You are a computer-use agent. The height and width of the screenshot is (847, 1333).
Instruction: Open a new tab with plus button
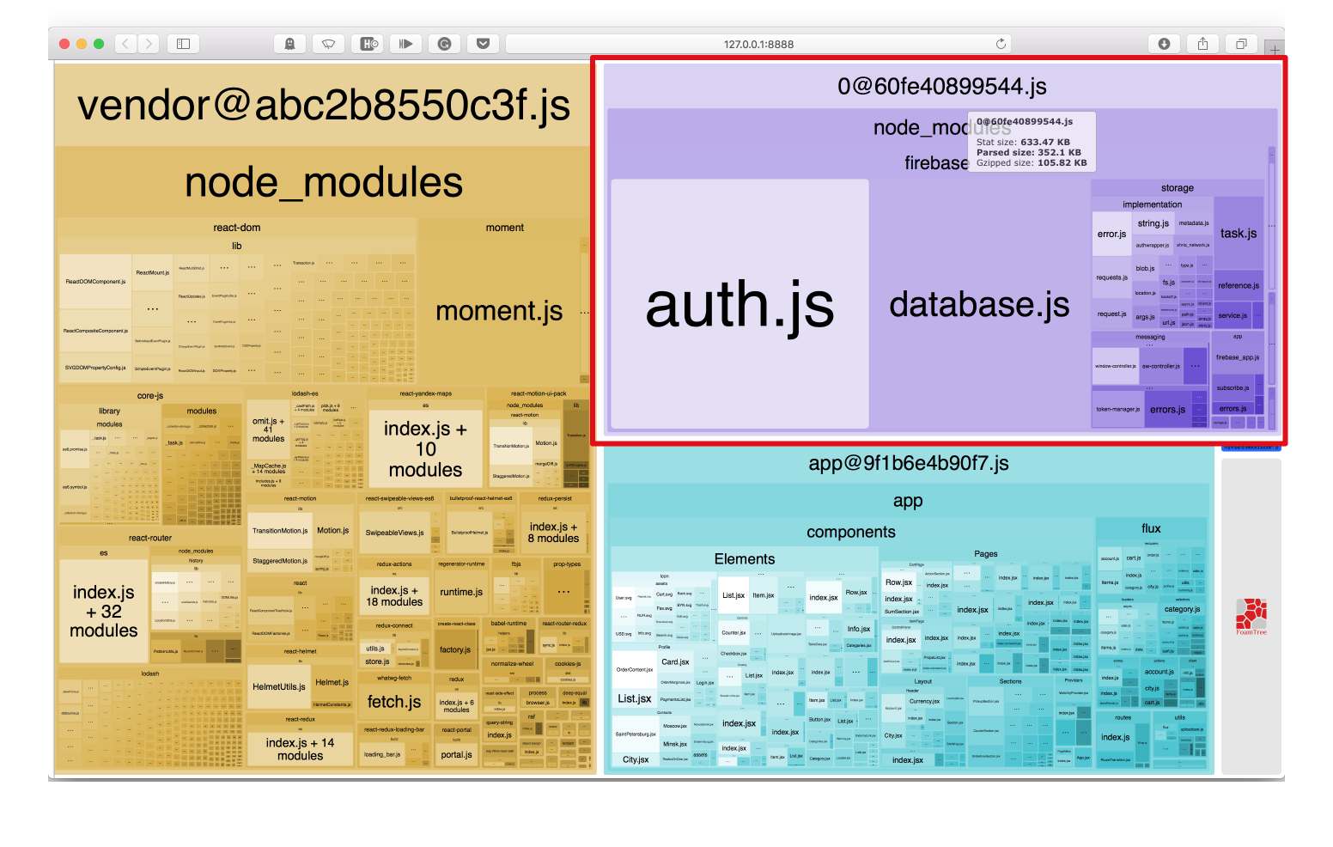pyautogui.click(x=1275, y=50)
